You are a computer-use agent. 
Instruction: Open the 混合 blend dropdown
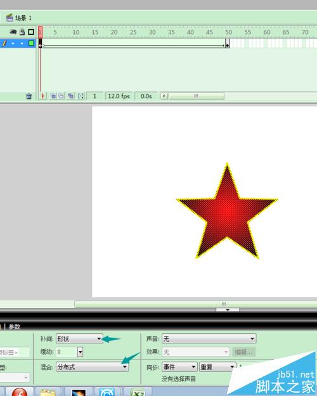[x=92, y=367]
